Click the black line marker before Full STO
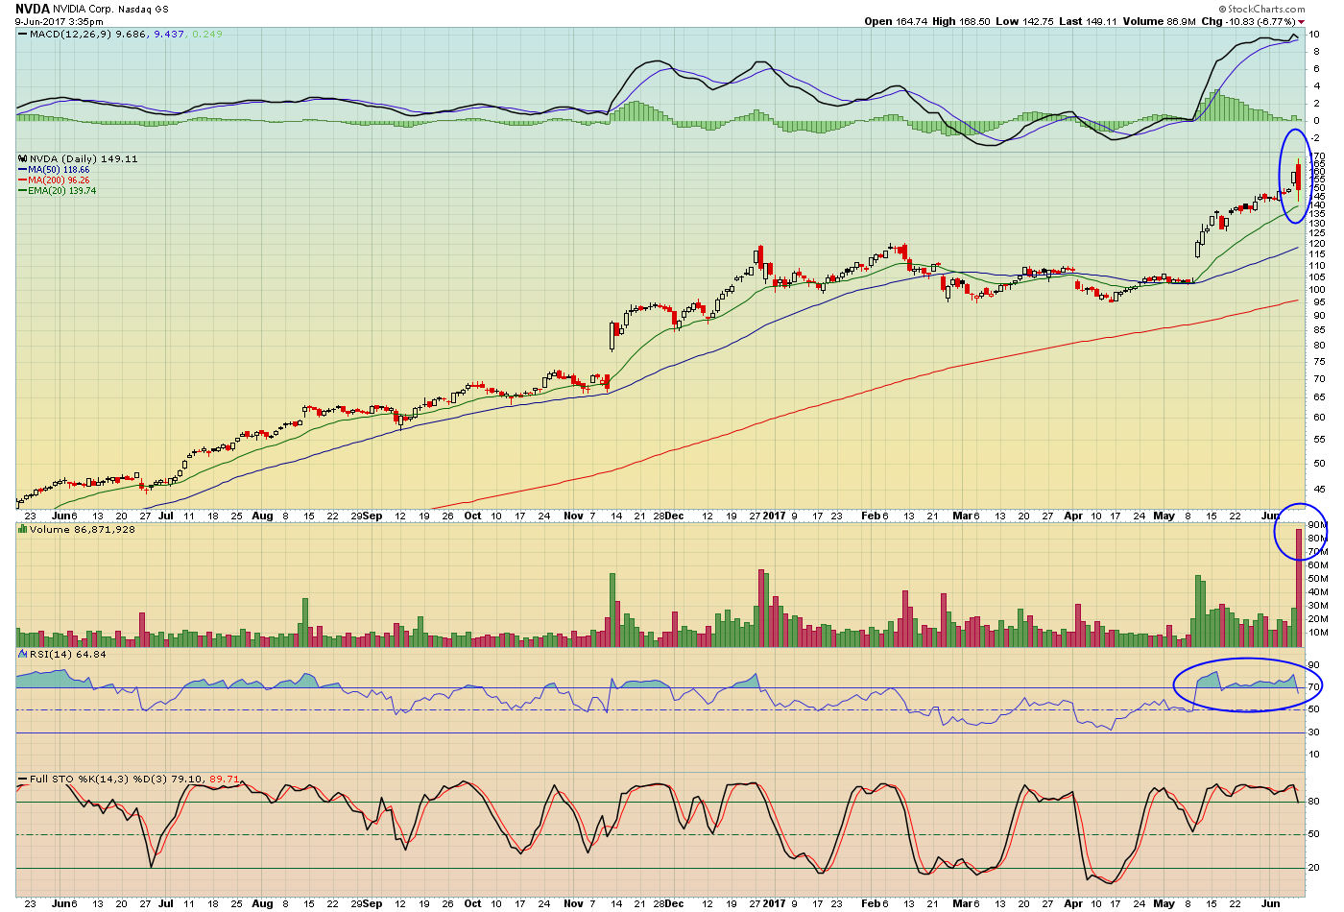This screenshot has height=912, width=1344. [23, 779]
